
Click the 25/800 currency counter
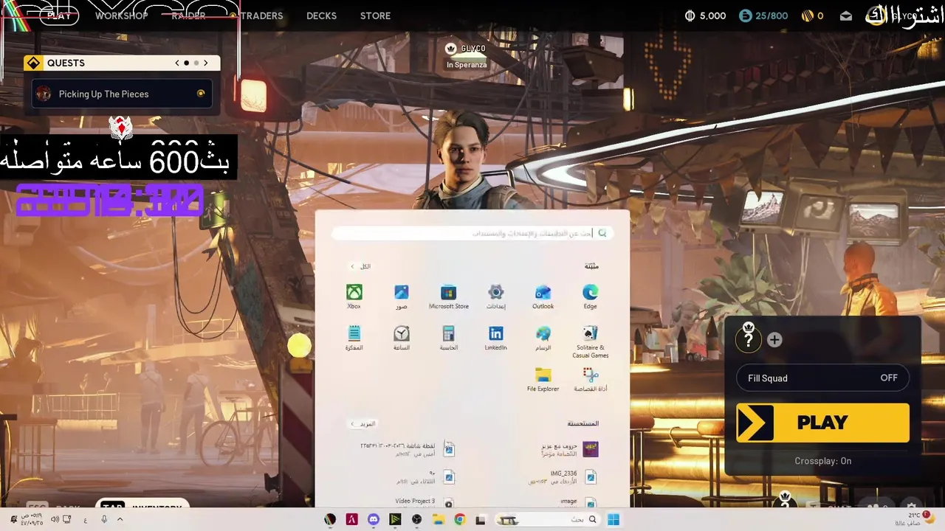pos(763,15)
